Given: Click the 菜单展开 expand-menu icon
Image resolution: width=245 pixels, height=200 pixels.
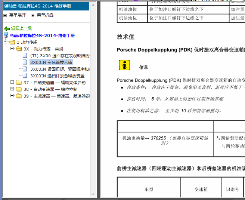Looking at the screenshot, I should (x=5, y=15).
